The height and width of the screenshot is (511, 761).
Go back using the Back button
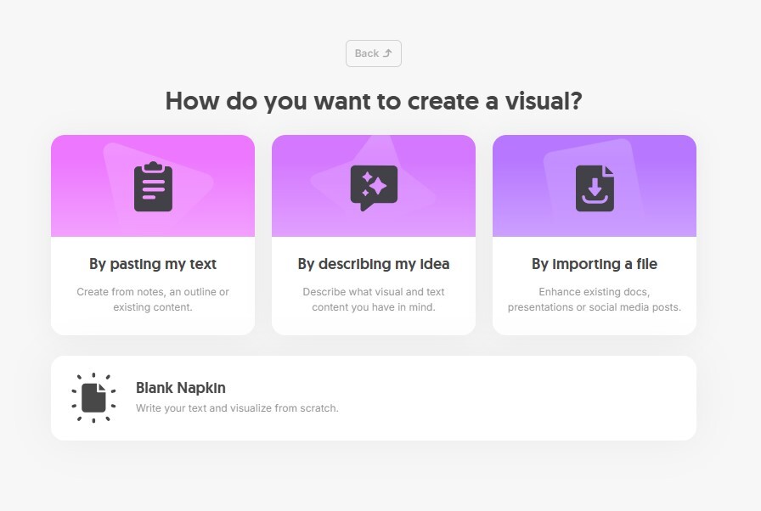[374, 53]
